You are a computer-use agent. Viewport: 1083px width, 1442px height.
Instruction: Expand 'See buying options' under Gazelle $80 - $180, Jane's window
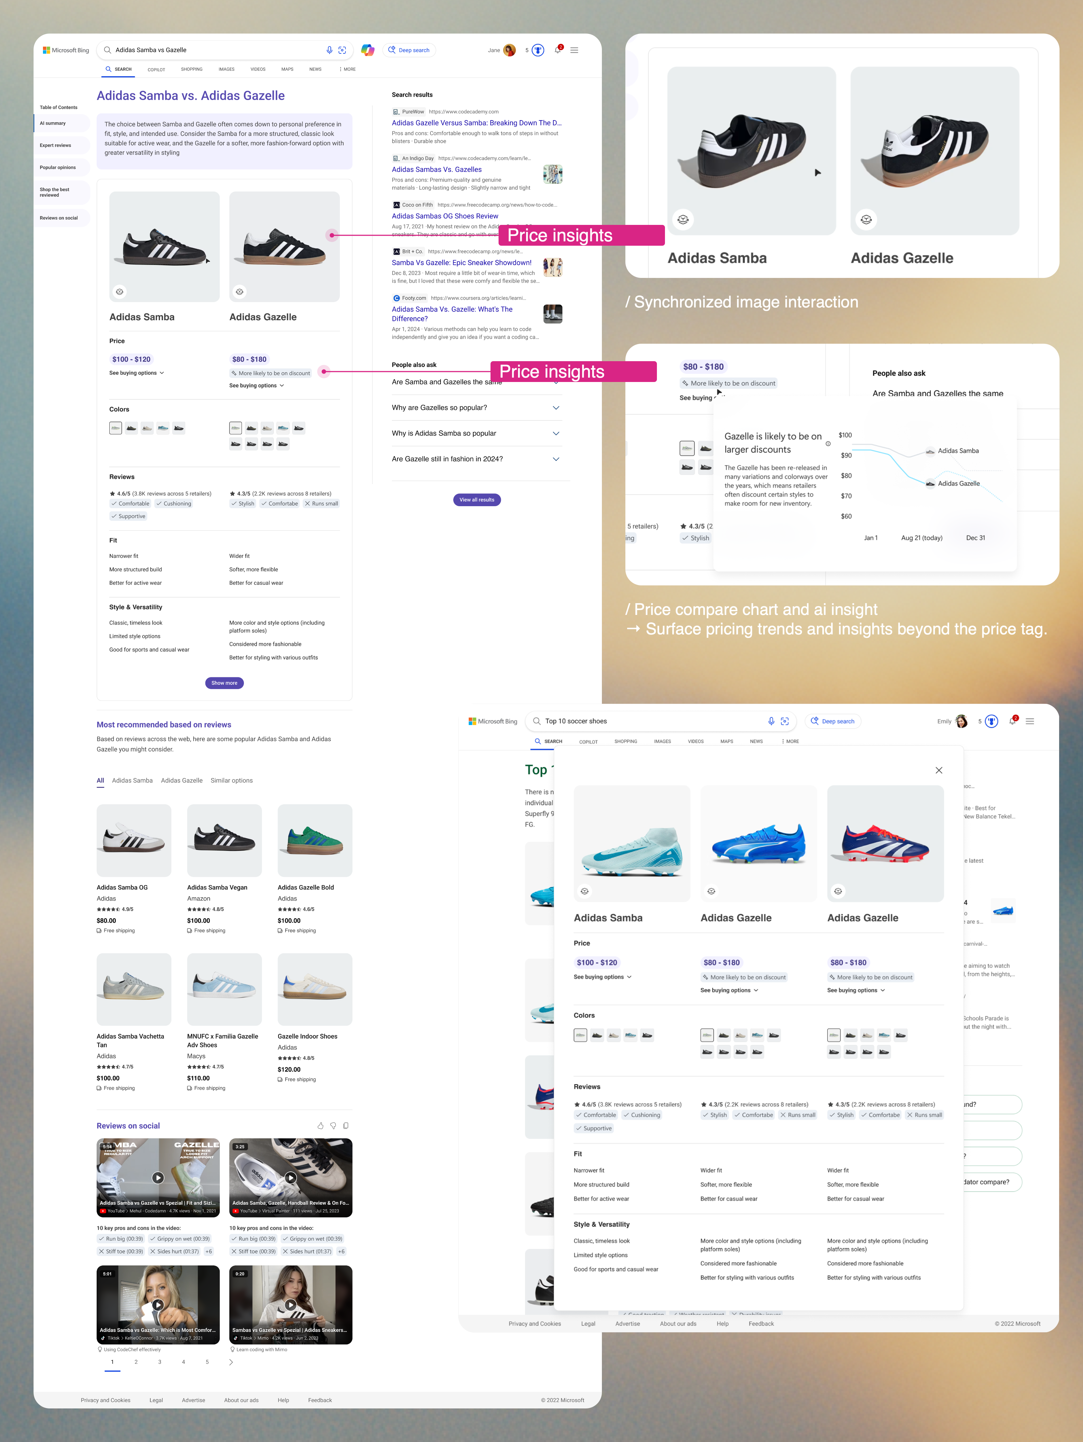point(257,385)
